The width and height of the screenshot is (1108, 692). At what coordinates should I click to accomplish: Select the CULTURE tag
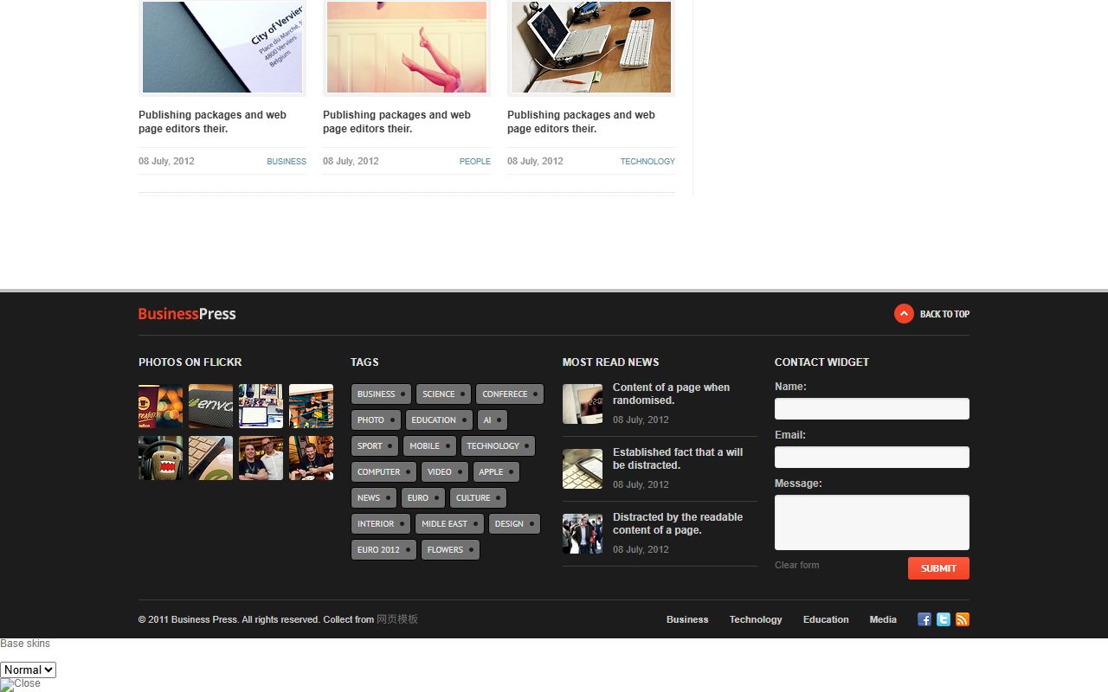pyautogui.click(x=478, y=498)
